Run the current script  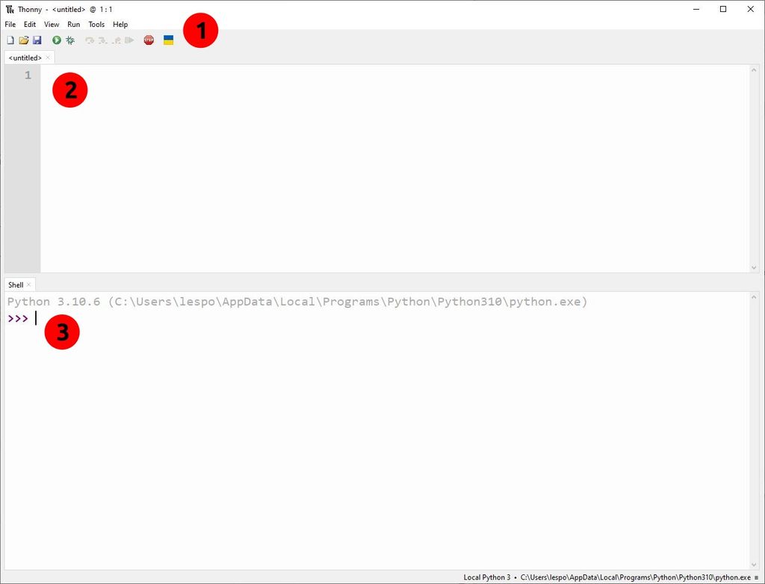point(57,40)
